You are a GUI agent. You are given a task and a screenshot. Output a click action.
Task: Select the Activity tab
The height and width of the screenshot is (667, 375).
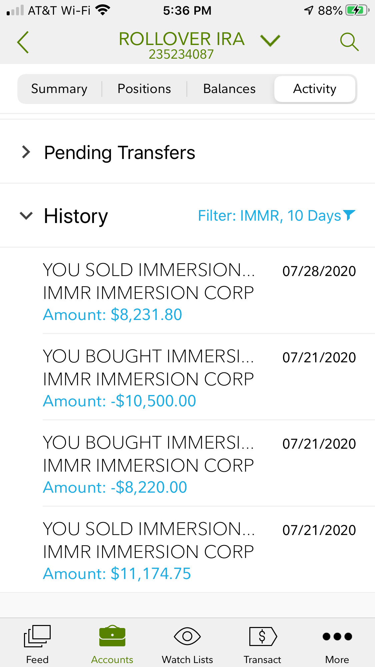(x=315, y=89)
